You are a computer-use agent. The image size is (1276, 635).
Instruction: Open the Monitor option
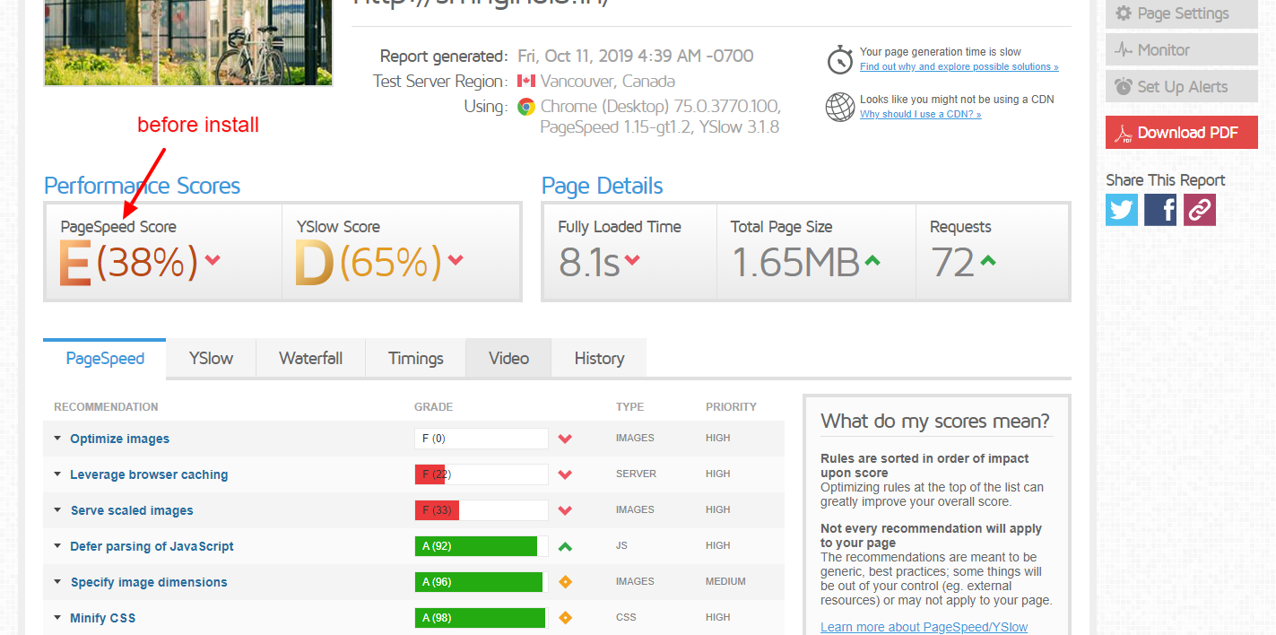click(x=1182, y=50)
